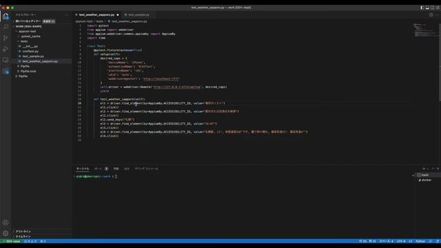Viewport: 441px width, 248px height.
Task: Open conftest.py in the file tree
Action: (x=30, y=52)
